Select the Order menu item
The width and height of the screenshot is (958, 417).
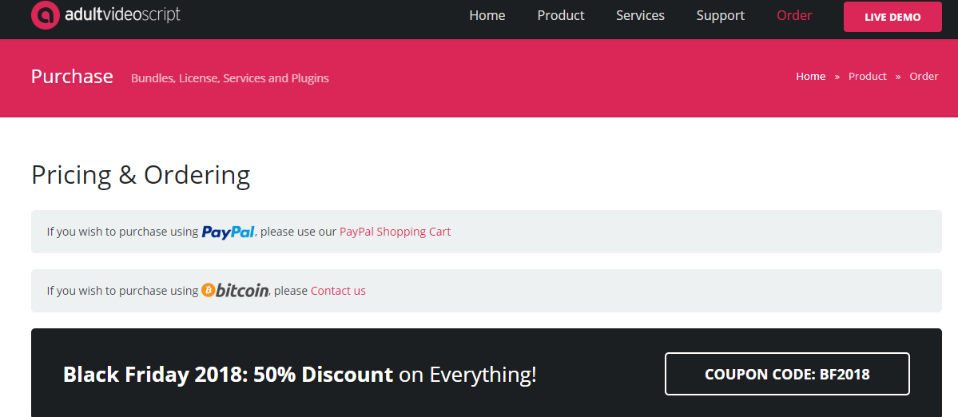pos(793,16)
